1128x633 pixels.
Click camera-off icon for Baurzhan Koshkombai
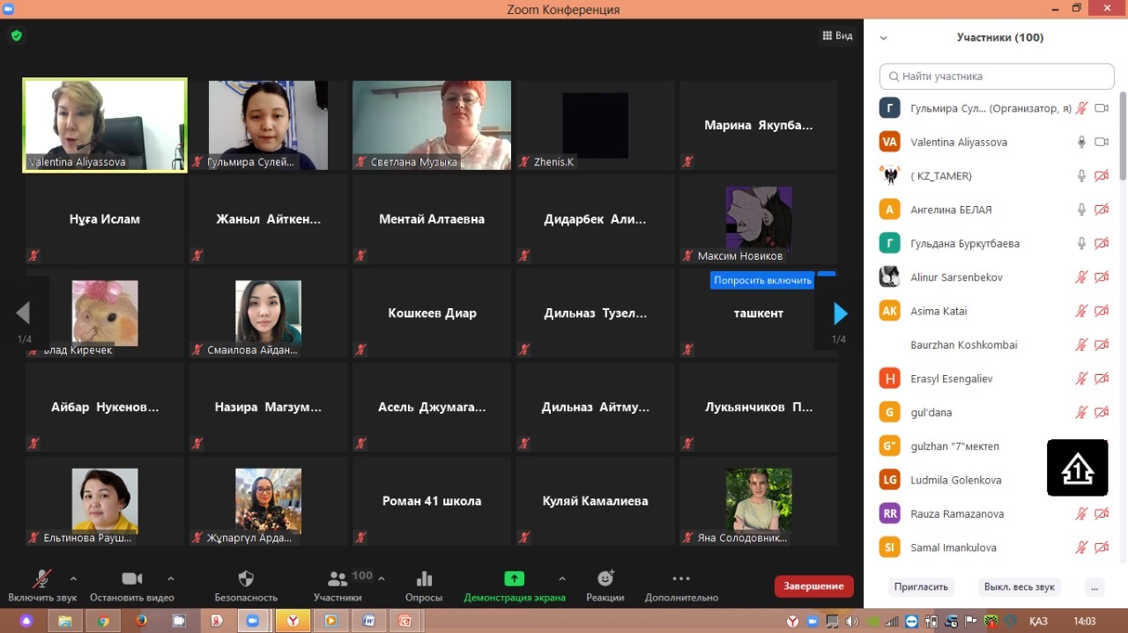click(1102, 344)
